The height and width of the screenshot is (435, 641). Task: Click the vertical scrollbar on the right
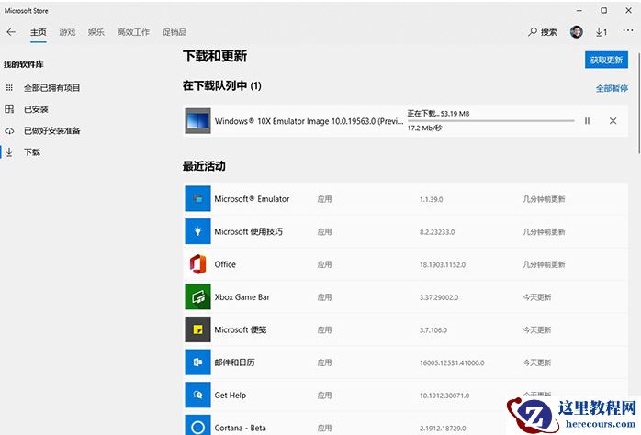tap(638, 102)
